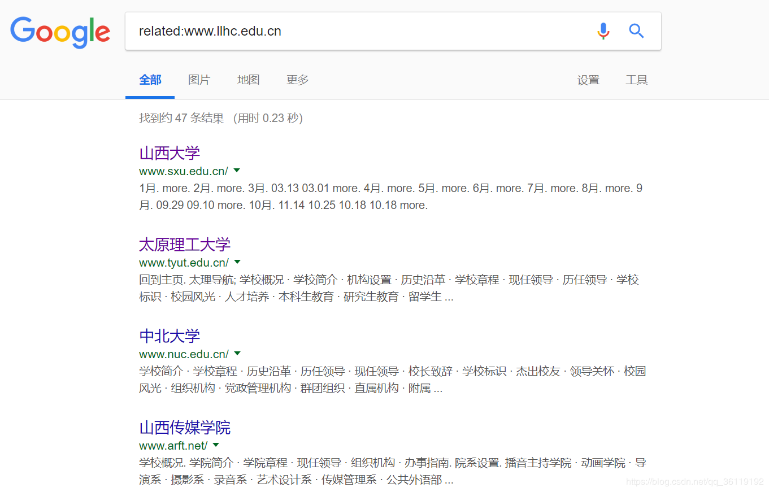Screen dimensions: 769x492
Task: Click the search box containing related:www.llhc.edu.cn
Action: pos(393,31)
